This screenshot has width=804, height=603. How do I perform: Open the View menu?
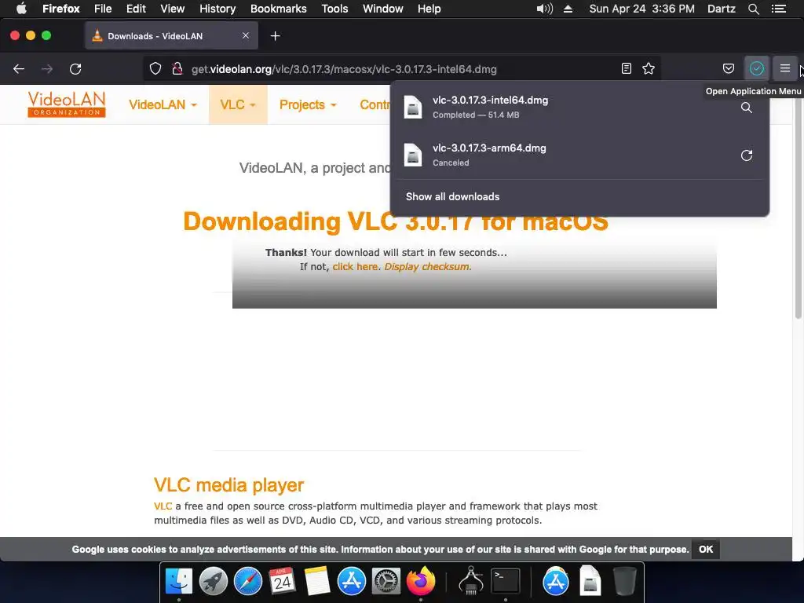point(172,9)
